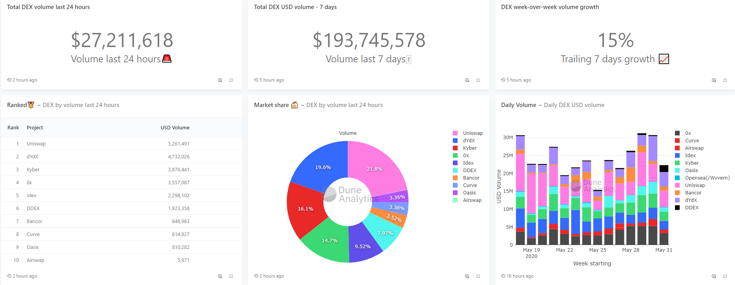Viewport: 735px width, 285px height.
Task: Open the Ranked panel title link
Action: pyautogui.click(x=17, y=105)
